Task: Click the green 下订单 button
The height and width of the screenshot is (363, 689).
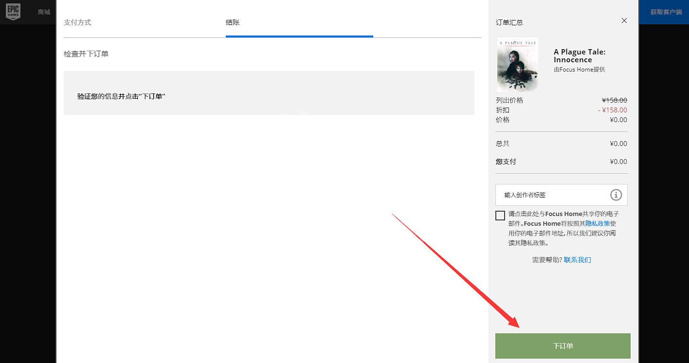Action: tap(562, 346)
